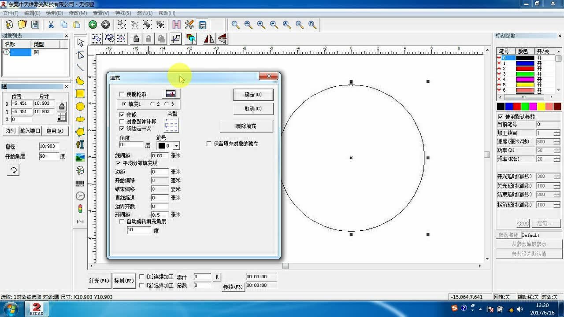This screenshot has width=564, height=317.
Task: Click the Open file folder icon
Action: point(22,25)
